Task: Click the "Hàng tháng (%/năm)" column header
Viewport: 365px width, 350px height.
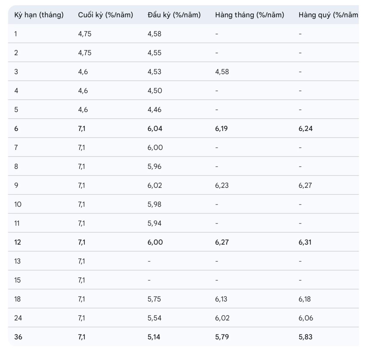Action: [249, 15]
